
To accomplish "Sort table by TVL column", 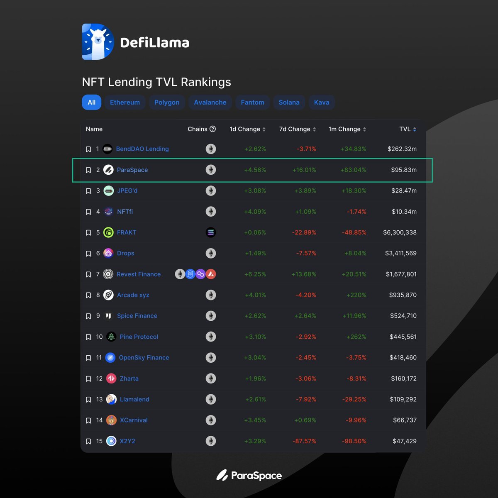I will (x=408, y=129).
